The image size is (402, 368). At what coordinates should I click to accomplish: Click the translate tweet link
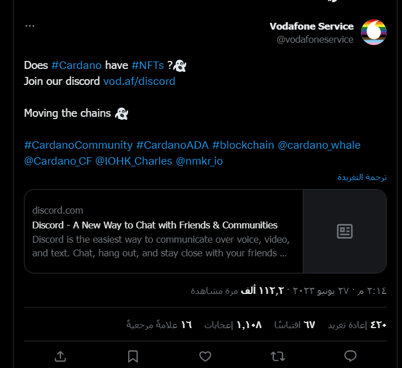point(362,177)
